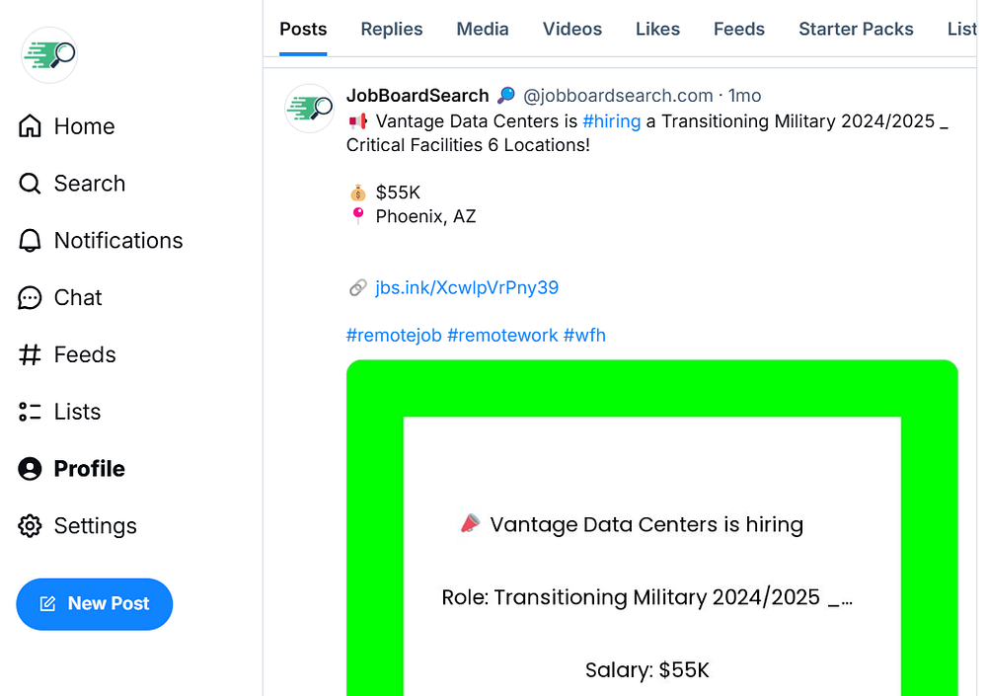Click the Lists icon in sidebar
The width and height of the screenshot is (987, 696).
30,412
